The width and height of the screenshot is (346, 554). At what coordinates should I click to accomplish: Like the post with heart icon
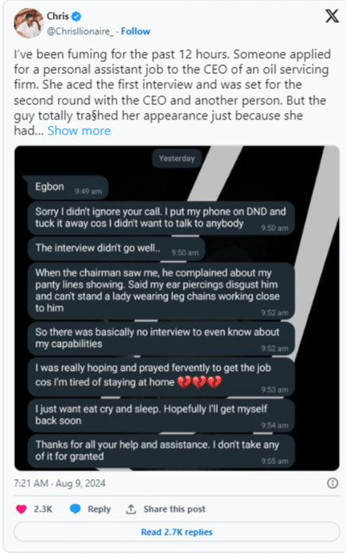pos(21,509)
